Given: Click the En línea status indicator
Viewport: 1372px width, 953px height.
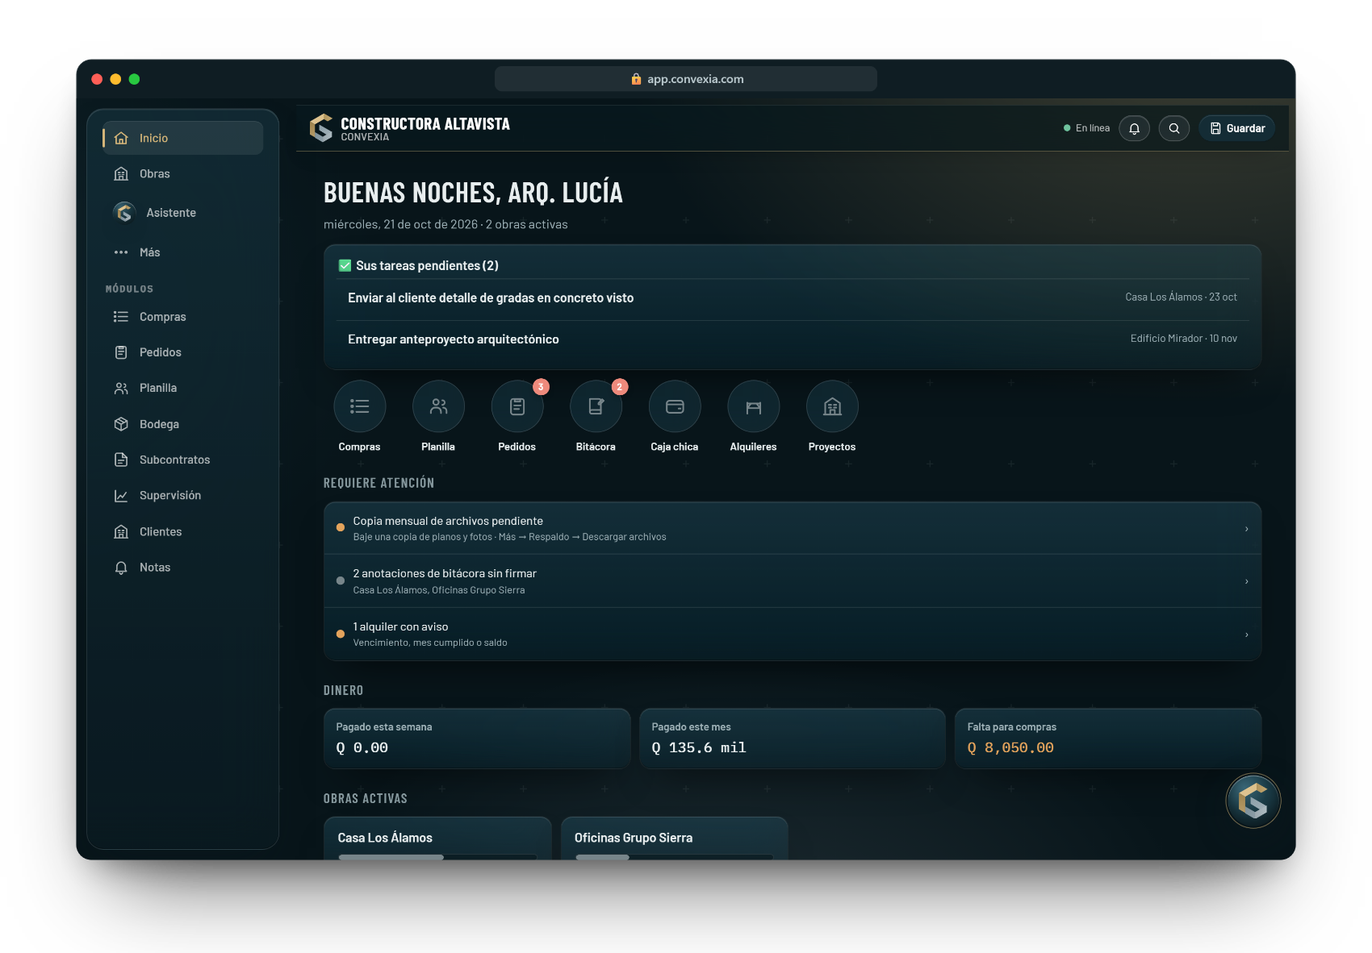Looking at the screenshot, I should pos(1086,128).
